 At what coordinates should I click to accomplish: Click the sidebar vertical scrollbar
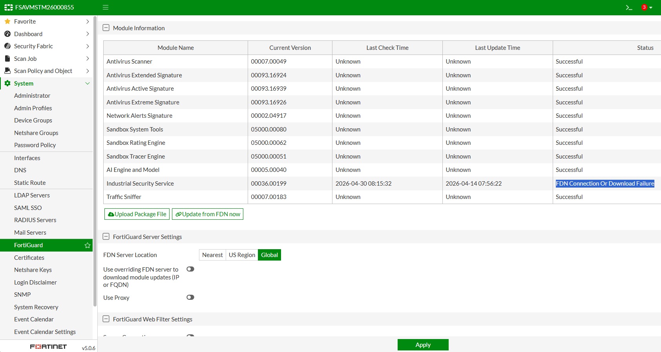95,161
